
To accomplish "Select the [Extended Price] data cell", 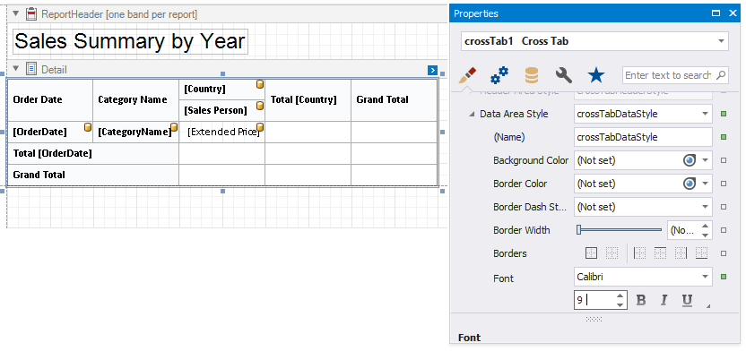I will click(x=221, y=132).
